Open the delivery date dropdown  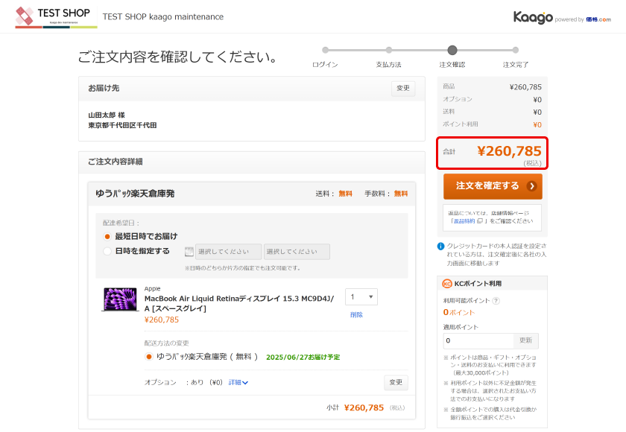pyautogui.click(x=228, y=252)
